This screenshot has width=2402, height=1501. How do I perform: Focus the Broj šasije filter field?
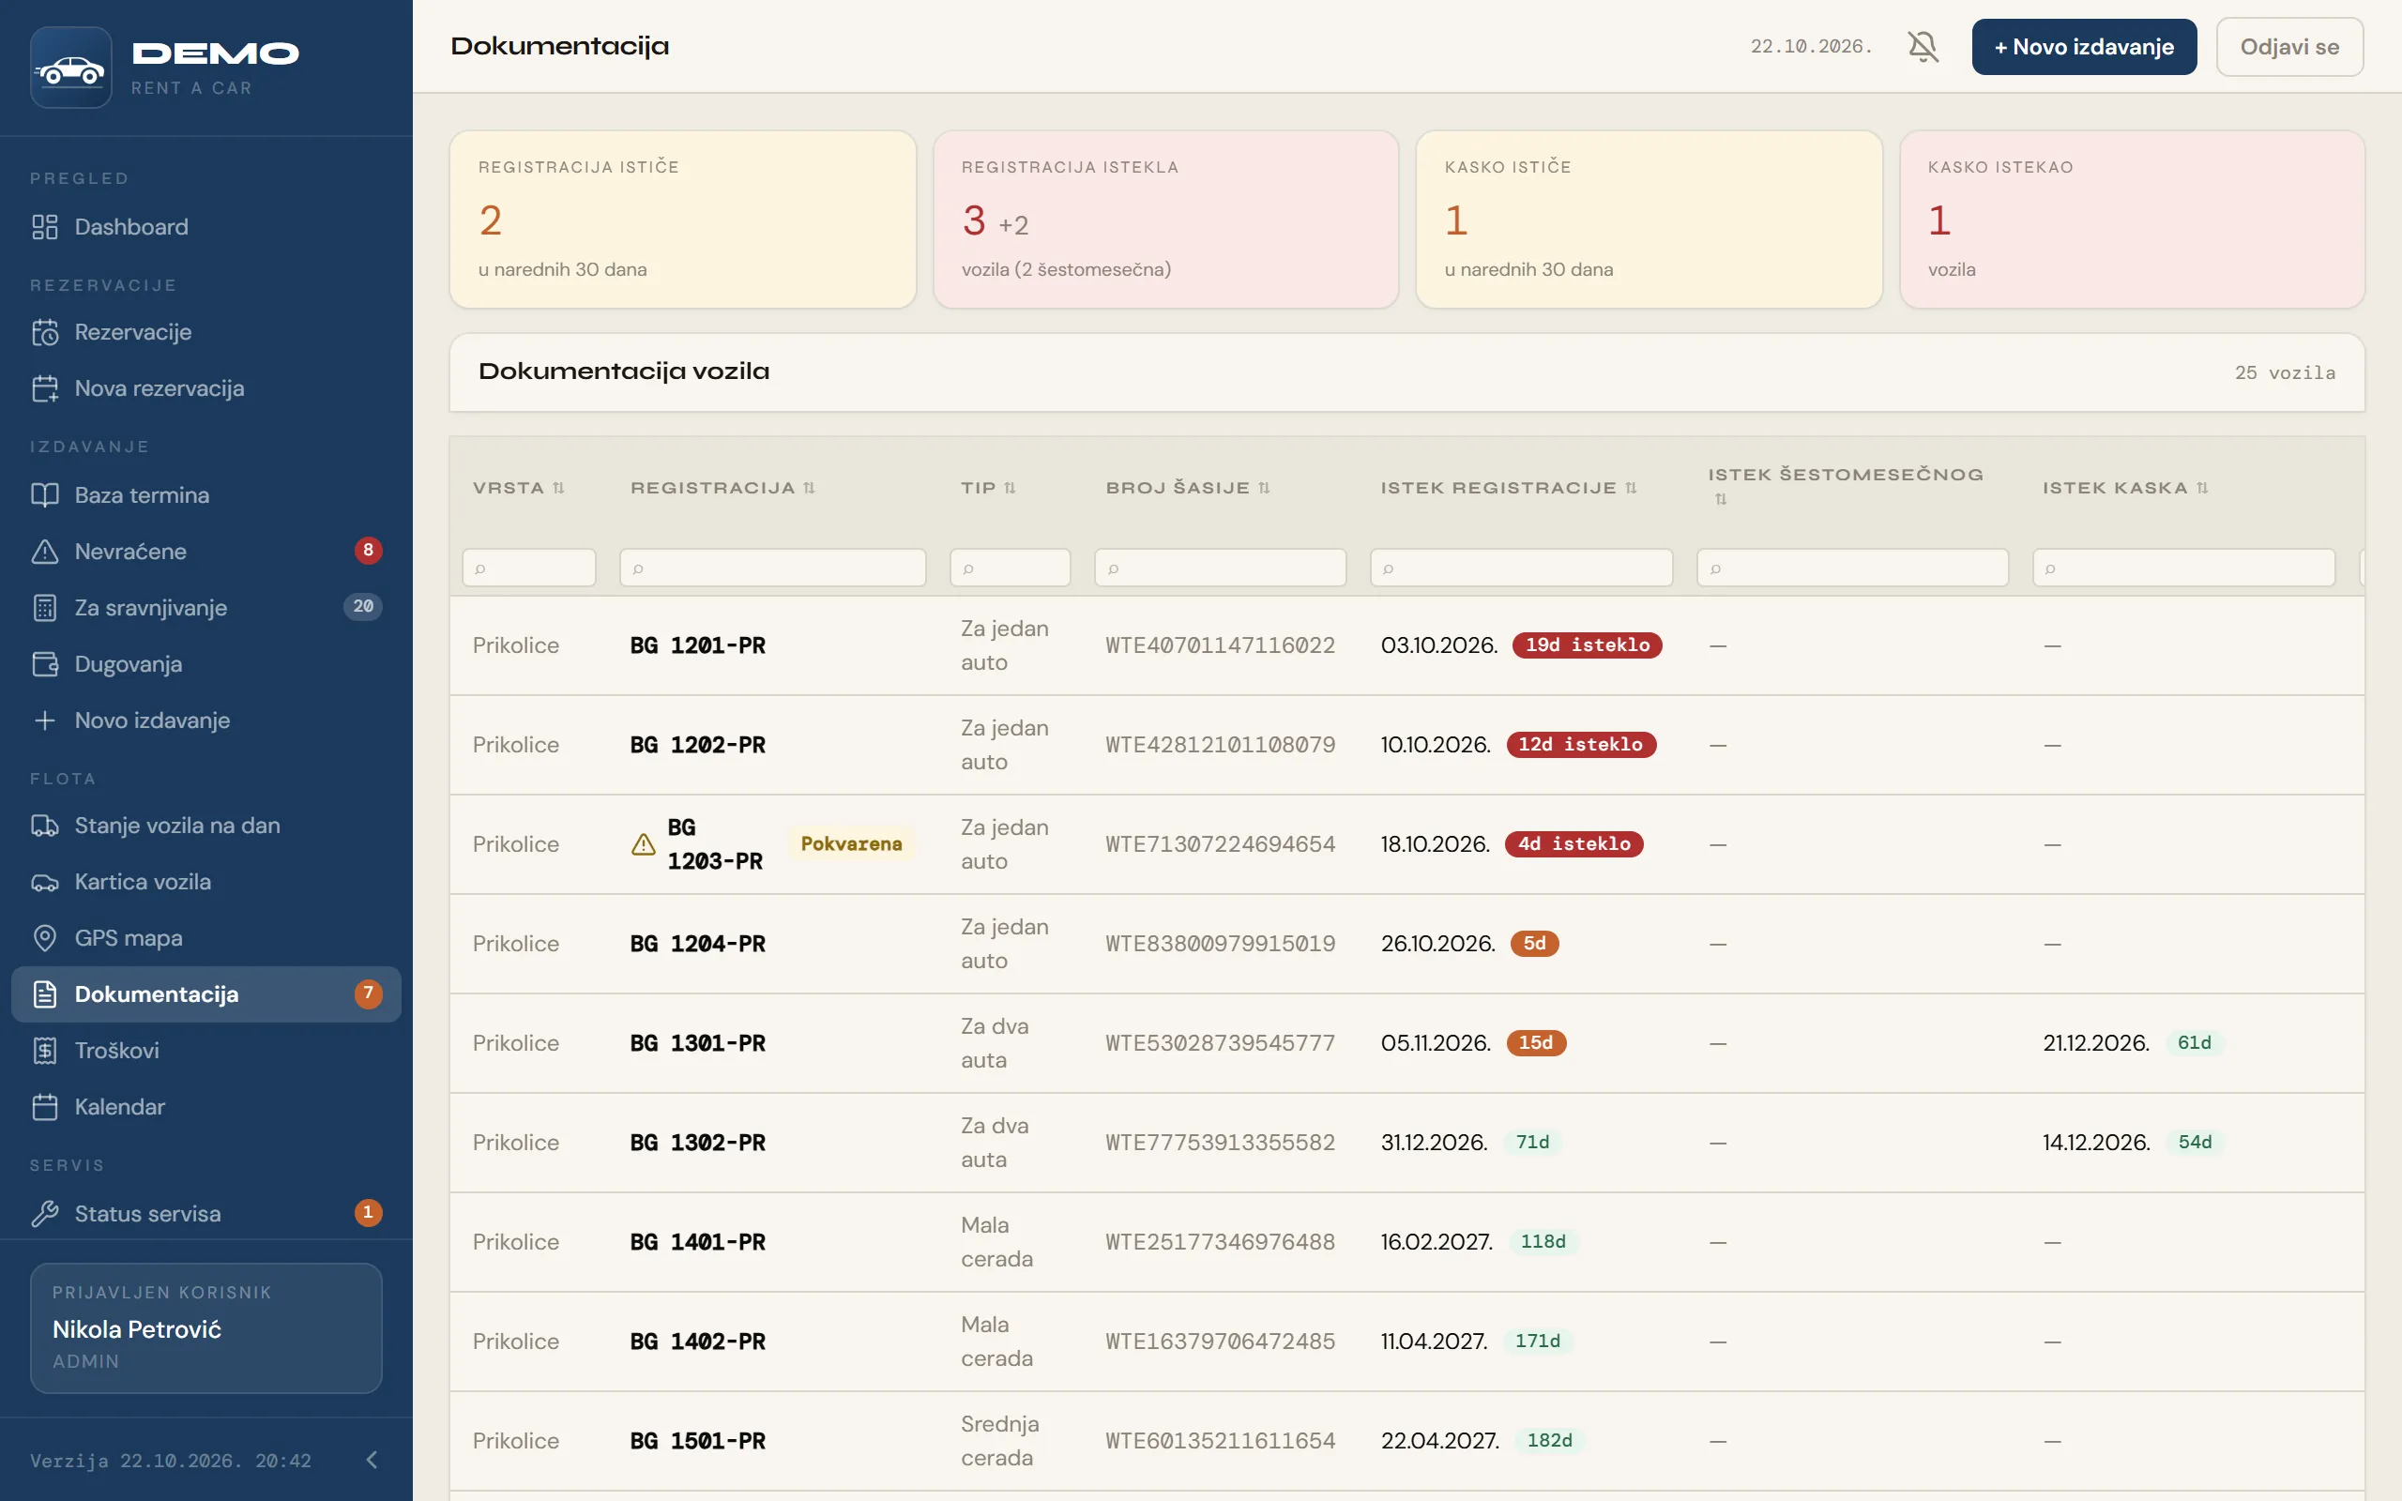pos(1220,568)
